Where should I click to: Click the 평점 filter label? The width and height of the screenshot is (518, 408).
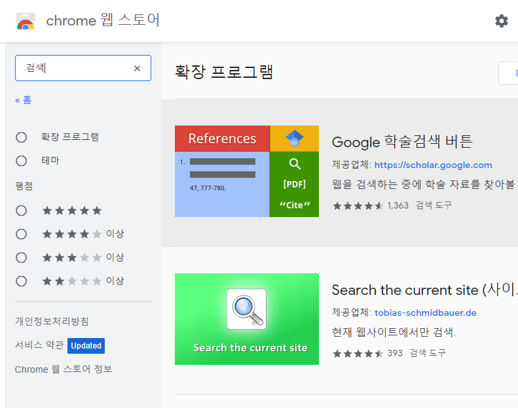[x=24, y=186]
